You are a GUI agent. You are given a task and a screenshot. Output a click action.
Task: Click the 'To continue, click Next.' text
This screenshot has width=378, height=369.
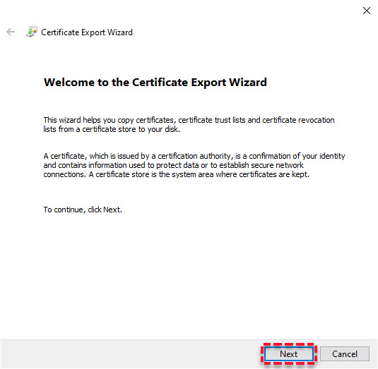click(x=83, y=210)
